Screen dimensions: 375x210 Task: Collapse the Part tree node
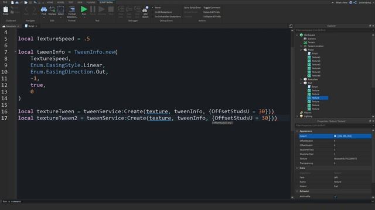tap(301, 83)
